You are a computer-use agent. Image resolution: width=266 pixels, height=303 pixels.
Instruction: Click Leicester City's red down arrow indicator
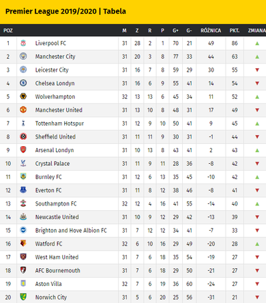pos(257,70)
